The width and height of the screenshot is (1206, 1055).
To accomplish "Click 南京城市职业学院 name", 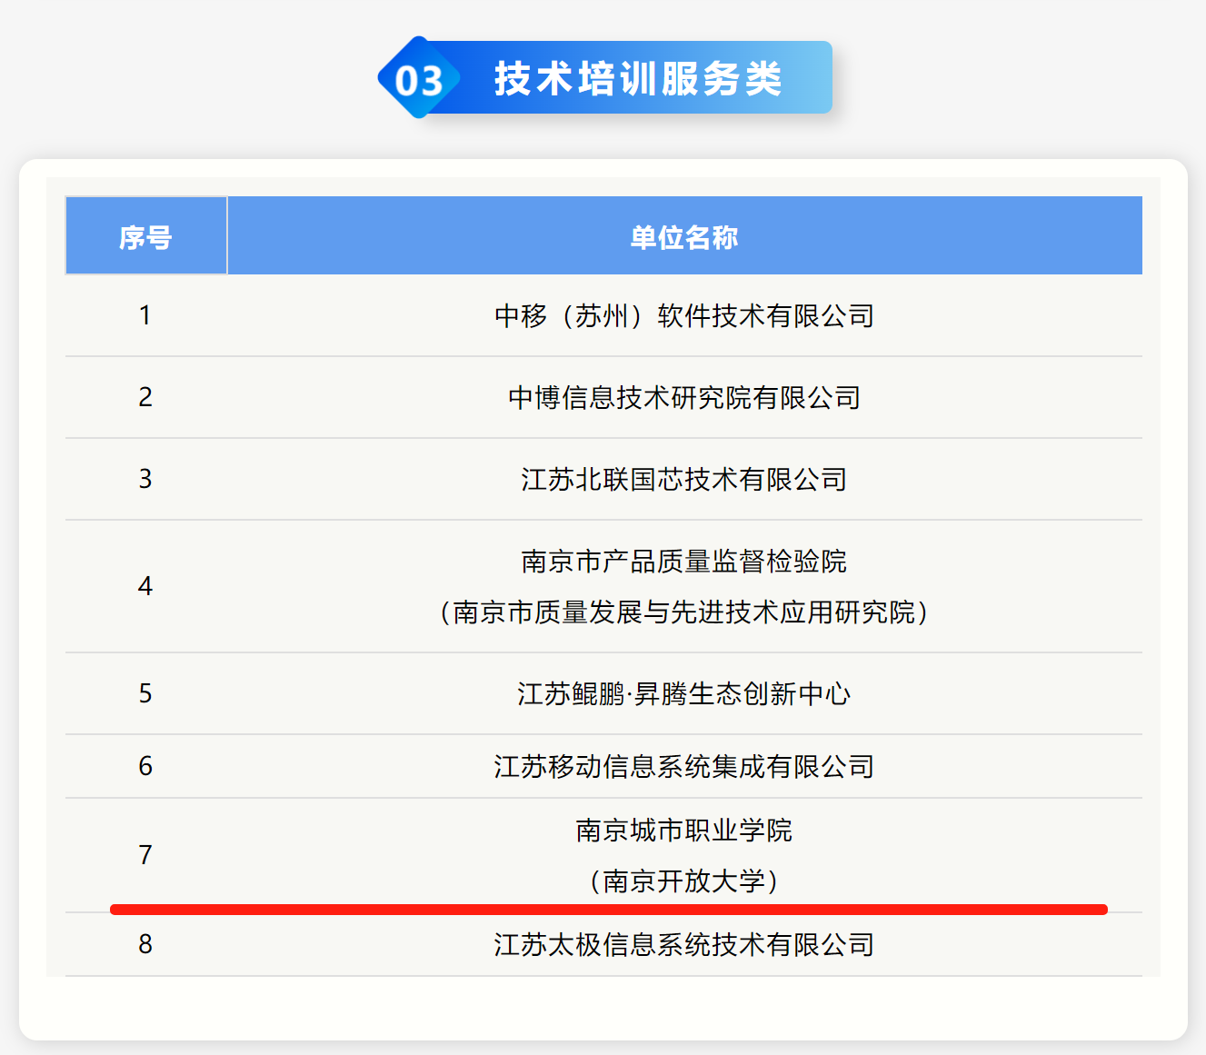I will 683,830.
